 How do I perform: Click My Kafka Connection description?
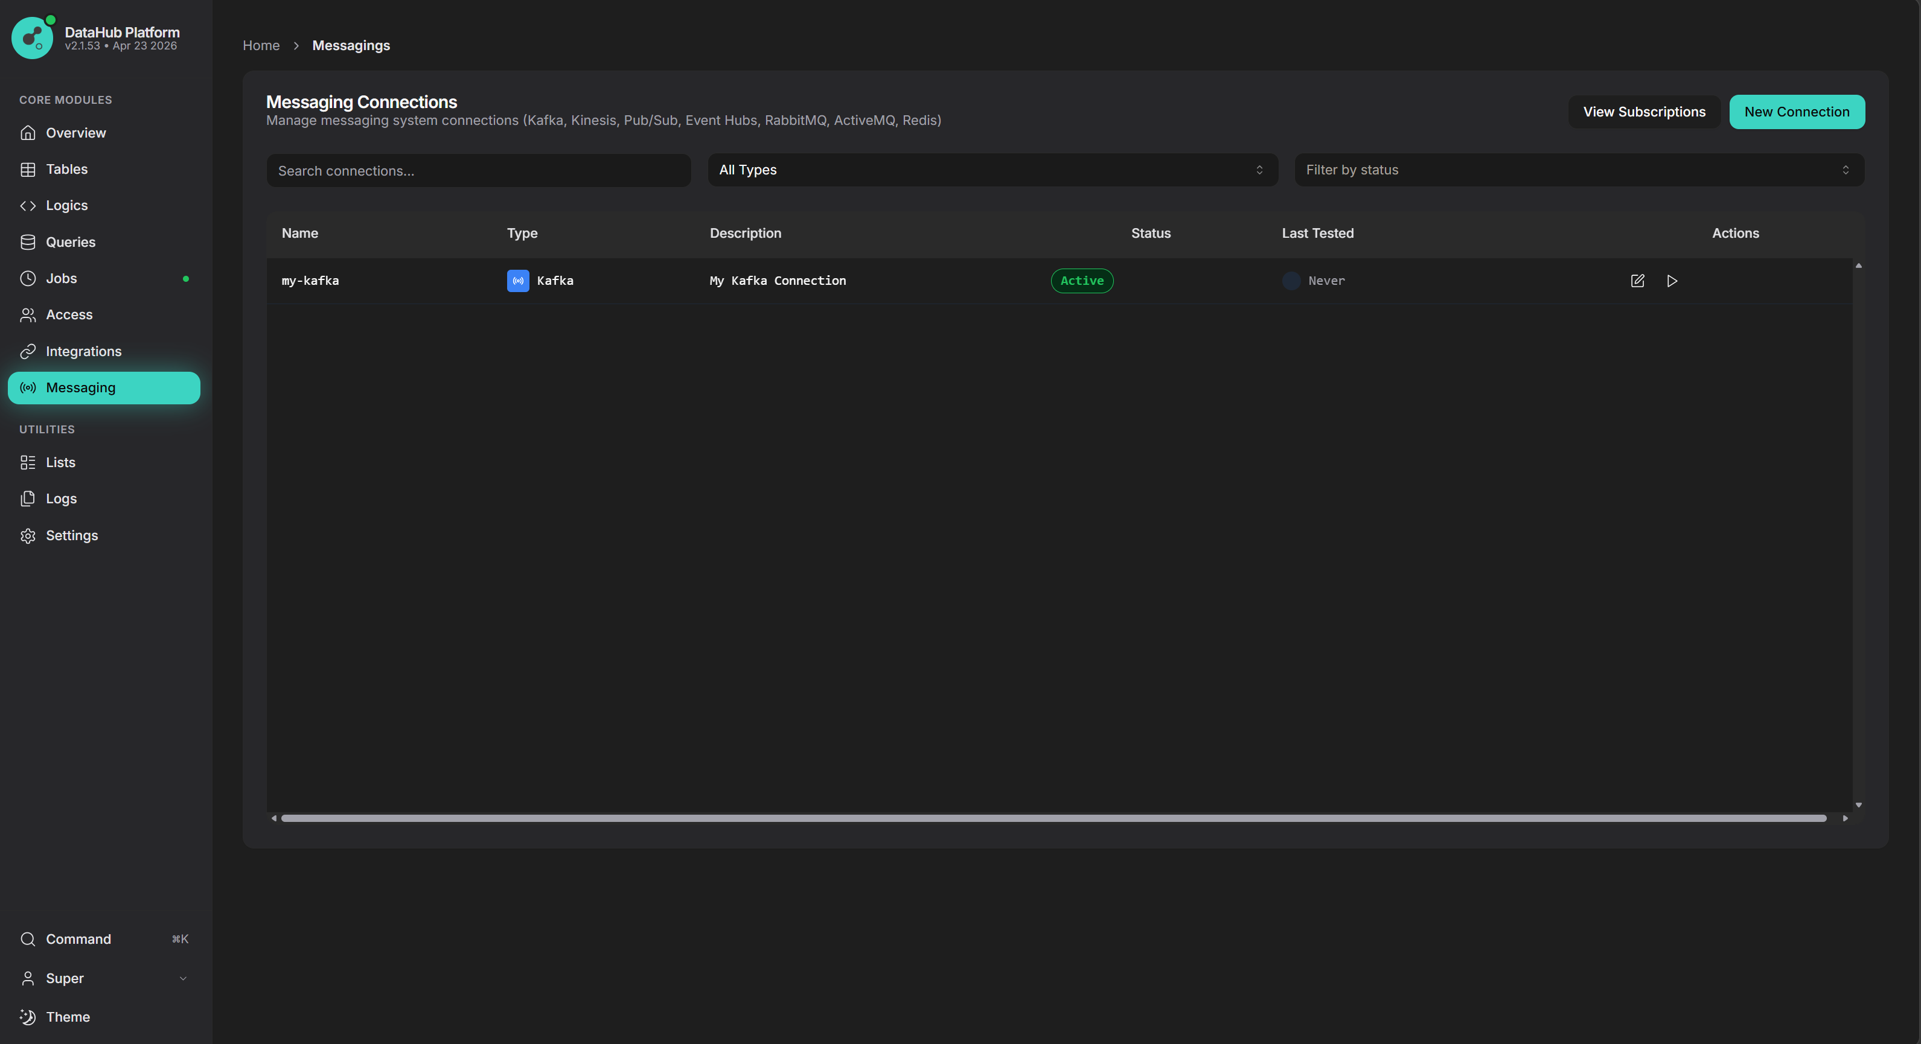tap(778, 281)
